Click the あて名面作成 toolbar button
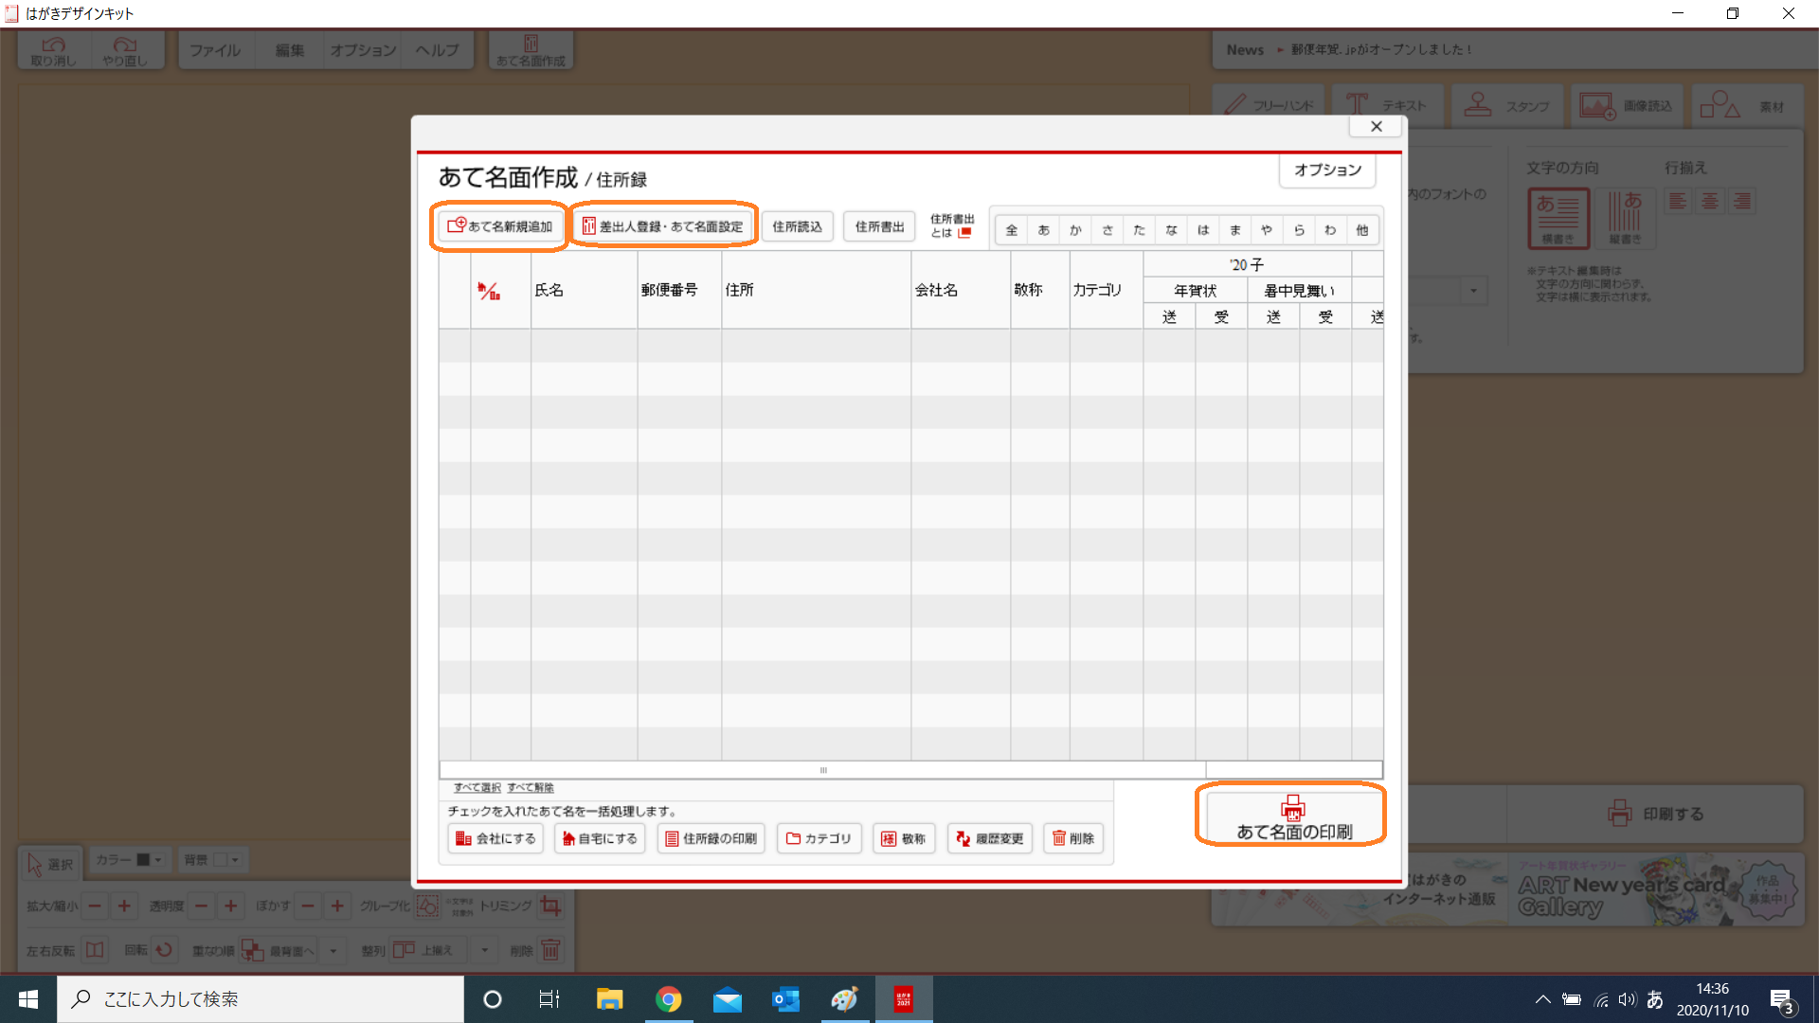The width and height of the screenshot is (1819, 1023). pos(531,51)
